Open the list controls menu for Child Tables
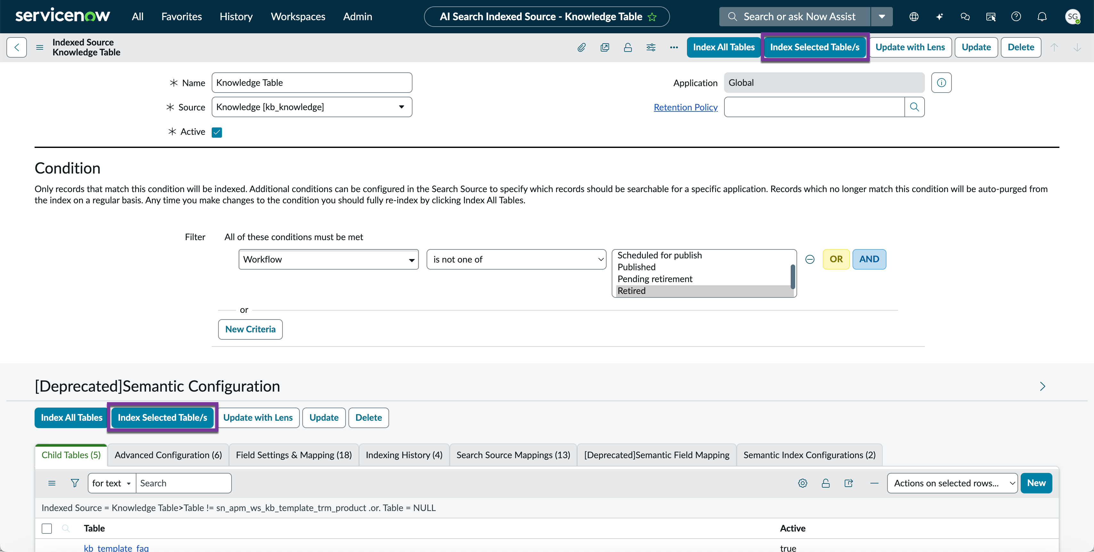 [52, 483]
